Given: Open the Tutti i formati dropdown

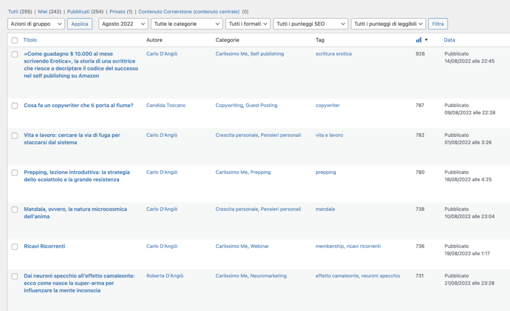Looking at the screenshot, I should pyautogui.click(x=248, y=24).
